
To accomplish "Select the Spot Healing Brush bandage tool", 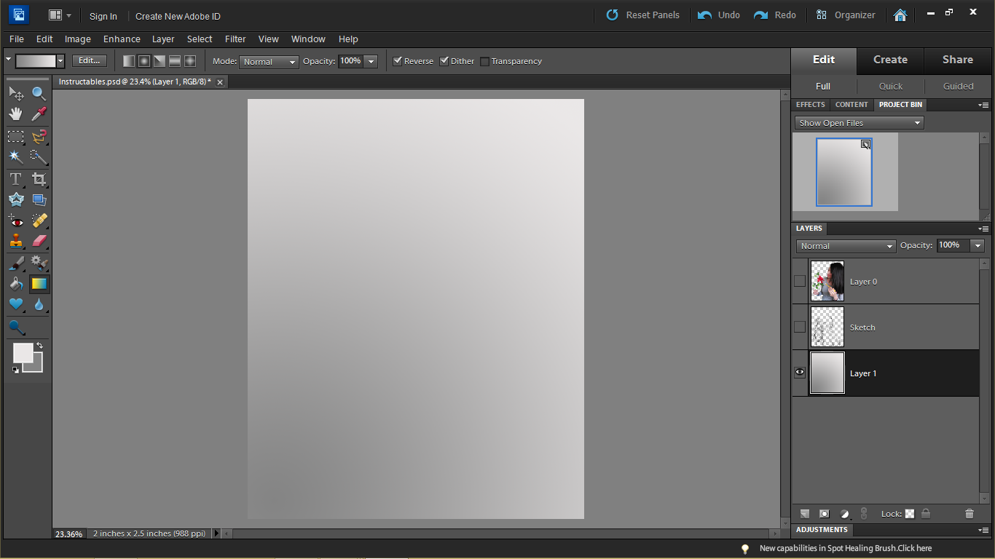I will pyautogui.click(x=39, y=221).
